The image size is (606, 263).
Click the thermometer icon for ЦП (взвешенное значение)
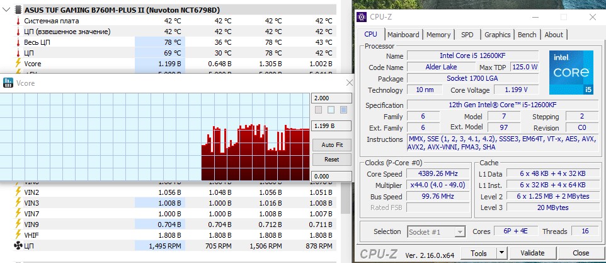tap(18, 32)
